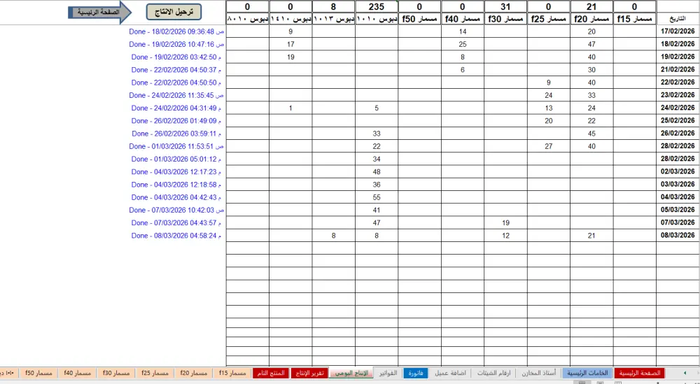The height and width of the screenshot is (384, 700).
Task: Click the sheet tabs scroll arrow
Action: coord(685,373)
